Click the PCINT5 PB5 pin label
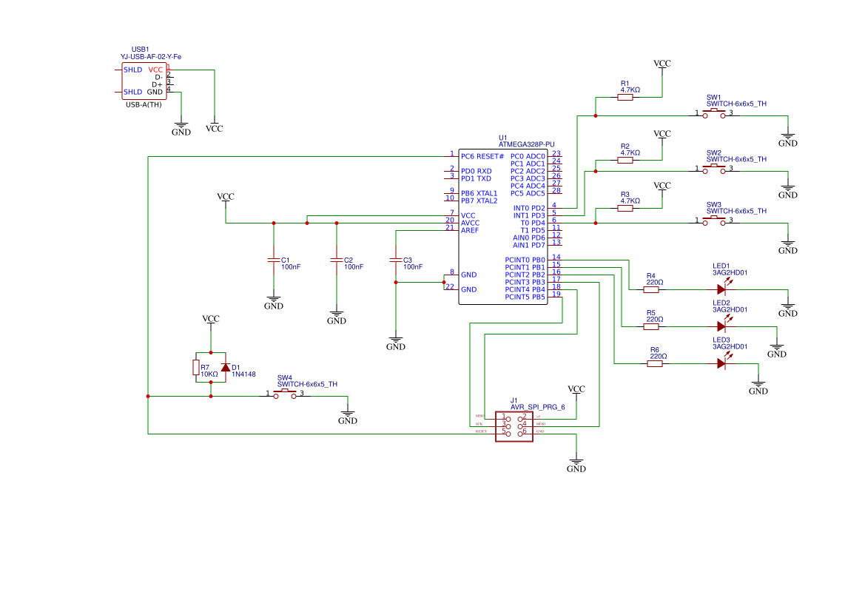The image size is (865, 612). [x=525, y=297]
